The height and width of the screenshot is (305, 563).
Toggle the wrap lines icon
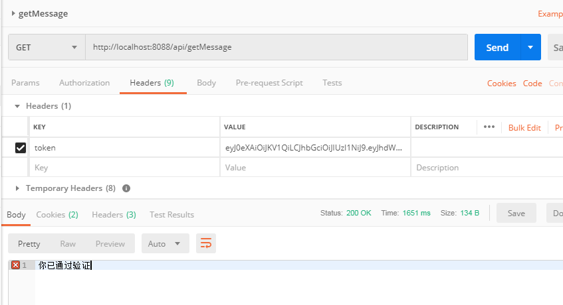206,244
